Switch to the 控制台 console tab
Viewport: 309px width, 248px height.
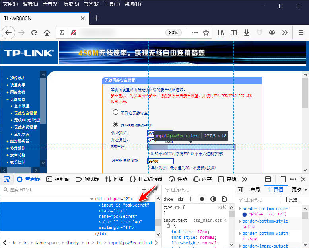[58, 179]
